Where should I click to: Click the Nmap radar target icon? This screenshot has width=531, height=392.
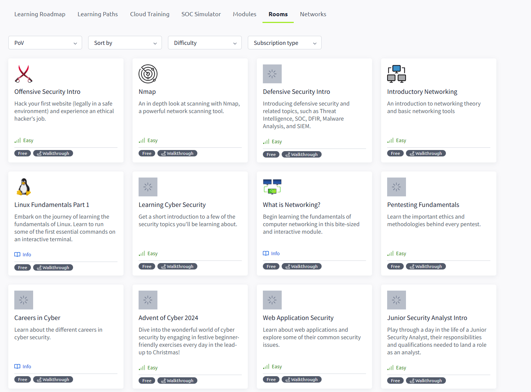148,74
